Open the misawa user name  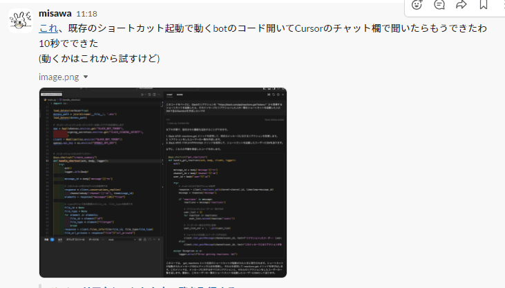(x=55, y=14)
